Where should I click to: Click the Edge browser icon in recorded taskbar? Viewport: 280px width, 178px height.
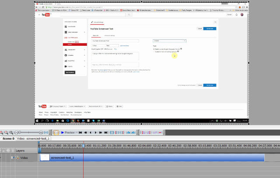point(52,121)
